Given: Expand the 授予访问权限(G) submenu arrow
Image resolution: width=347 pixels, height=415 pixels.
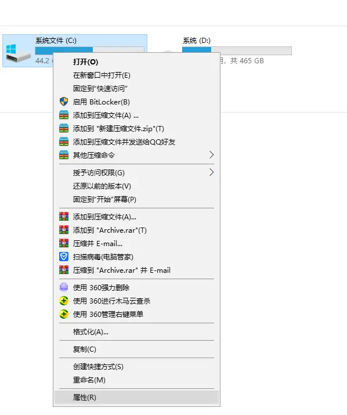Looking at the screenshot, I should click(211, 172).
